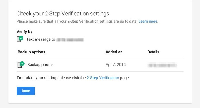This screenshot has height=108, width=200.
Task: Click the Details column header
Action: [153, 52]
